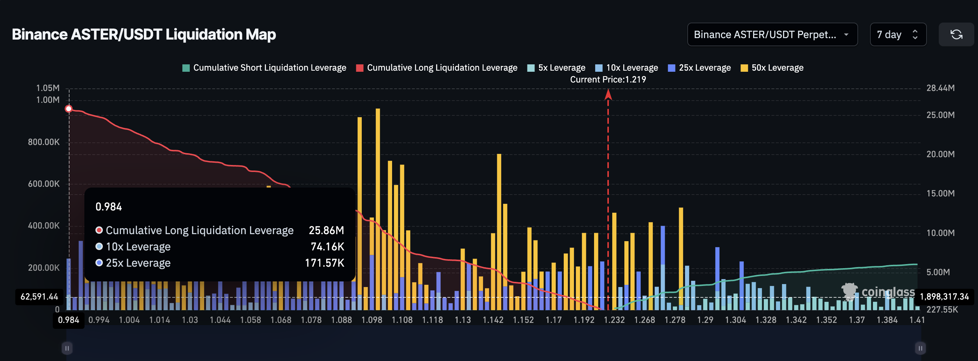This screenshot has height=361, width=978.
Task: Click the red Cumulative Long legend swatch
Action: (x=359, y=68)
